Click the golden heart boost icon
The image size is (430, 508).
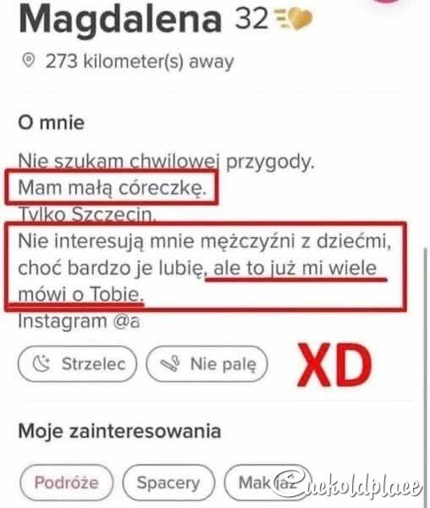[x=294, y=19]
